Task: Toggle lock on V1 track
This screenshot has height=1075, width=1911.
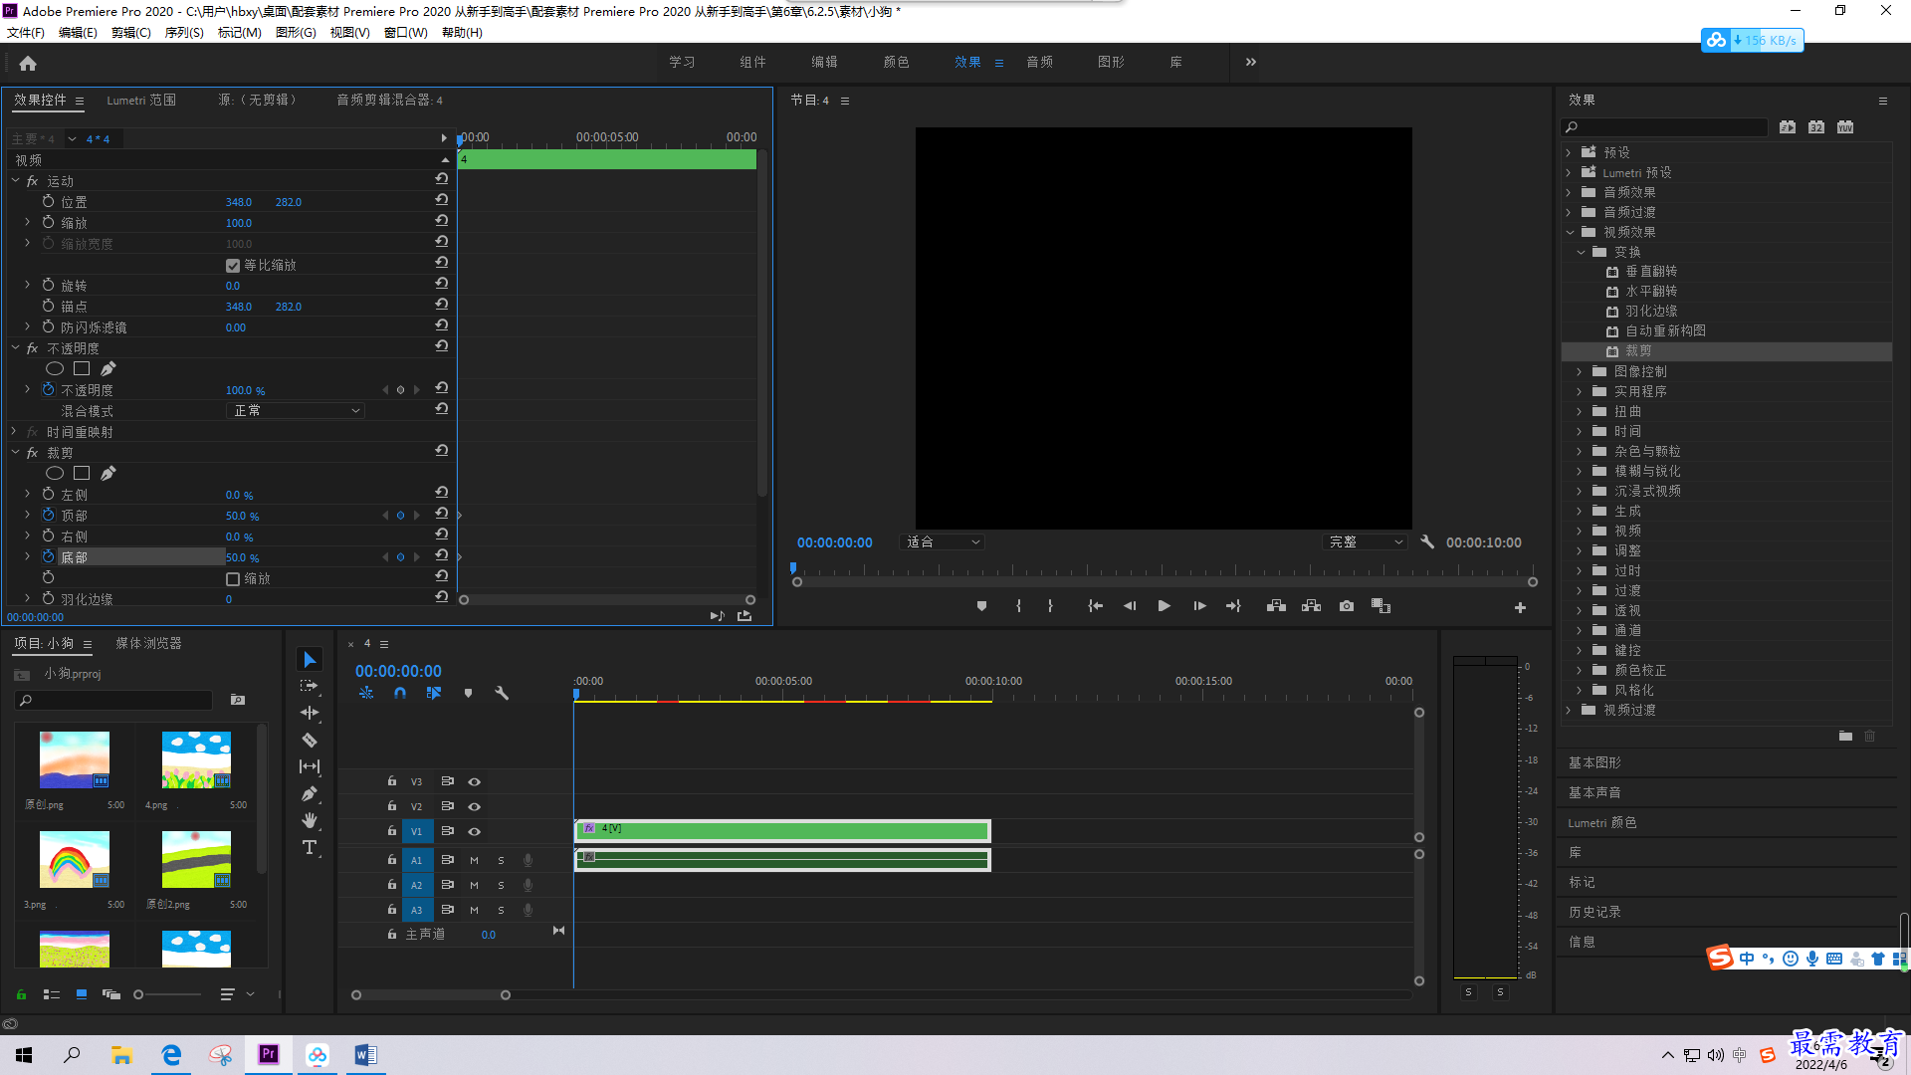Action: coord(392,831)
